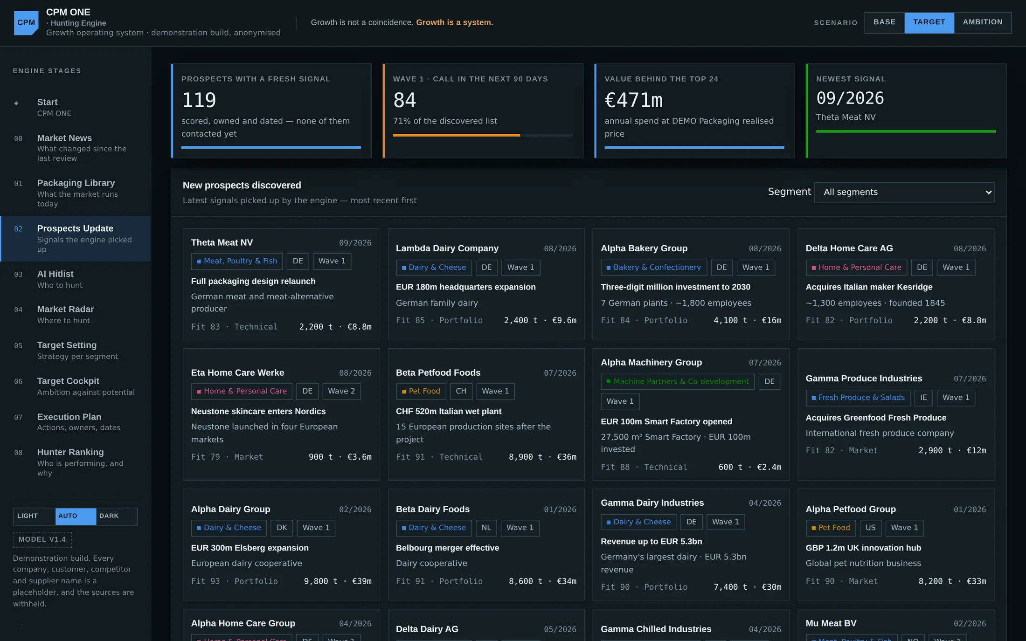The height and width of the screenshot is (641, 1026).
Task: Click the Prospects with a fresh signal card
Action: (x=271, y=111)
